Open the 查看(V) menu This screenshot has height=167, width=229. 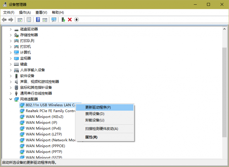click(41, 13)
